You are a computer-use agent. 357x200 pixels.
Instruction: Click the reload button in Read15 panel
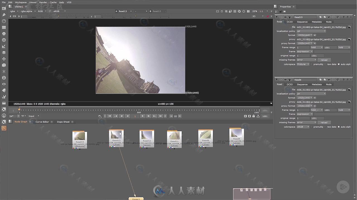point(324,60)
